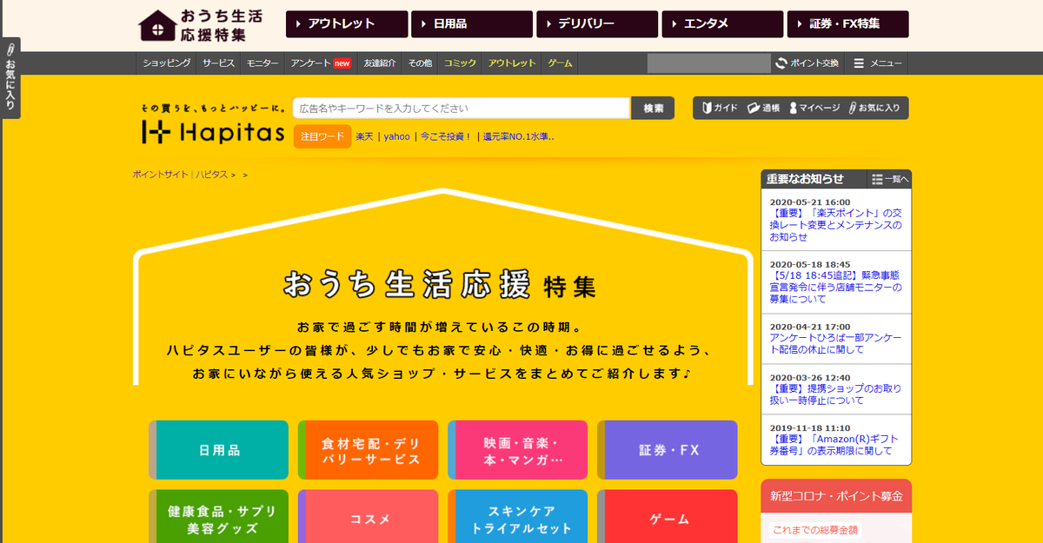Viewport: 1043px width, 543px height.
Task: Select the red ゲーム category tile
Action: [668, 518]
